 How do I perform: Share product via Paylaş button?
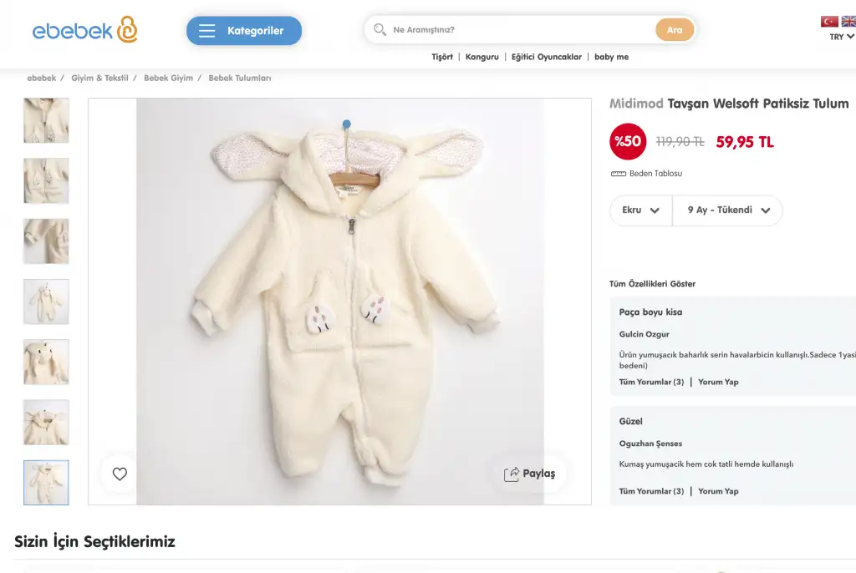click(x=530, y=474)
